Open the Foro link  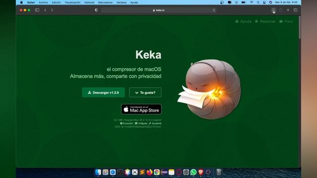pos(286,21)
